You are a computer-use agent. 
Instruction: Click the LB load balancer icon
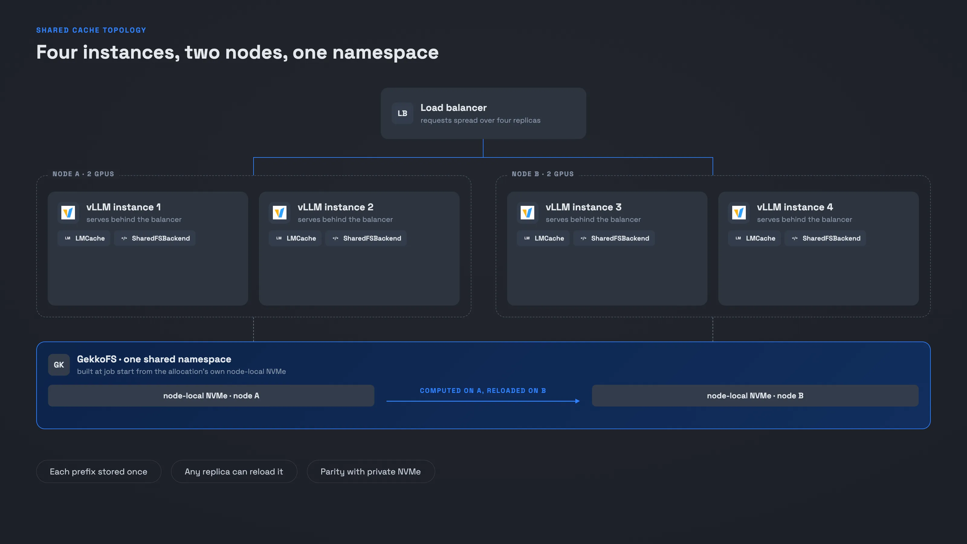click(403, 113)
